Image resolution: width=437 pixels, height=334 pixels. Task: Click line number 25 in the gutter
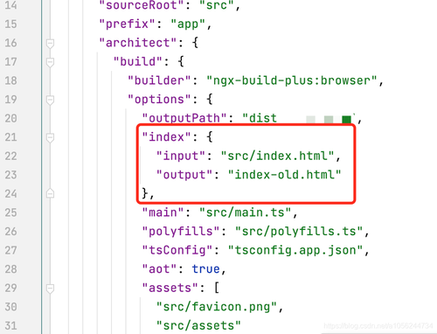(10, 212)
